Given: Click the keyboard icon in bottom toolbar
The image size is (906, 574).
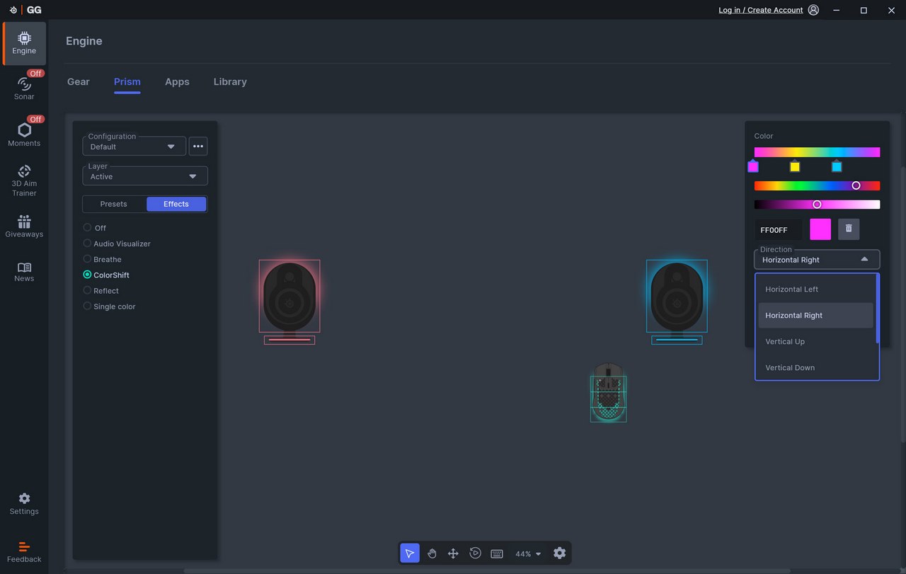Looking at the screenshot, I should (497, 553).
